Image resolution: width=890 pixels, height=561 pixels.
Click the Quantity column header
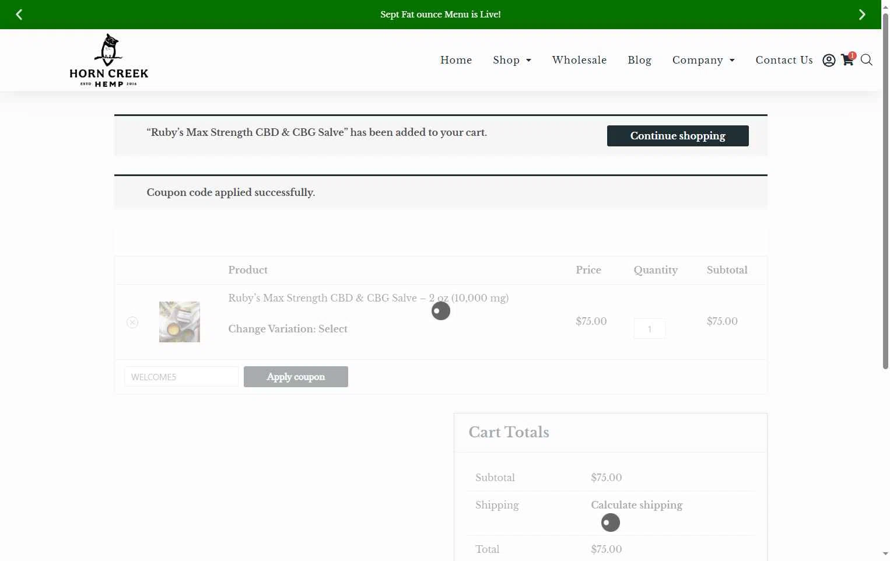(656, 270)
